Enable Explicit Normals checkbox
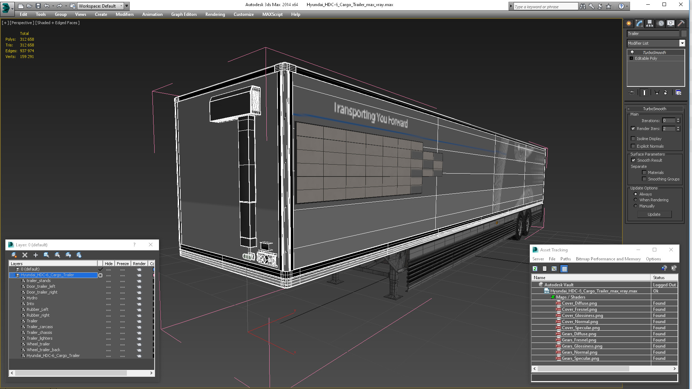The width and height of the screenshot is (692, 389). tap(633, 146)
